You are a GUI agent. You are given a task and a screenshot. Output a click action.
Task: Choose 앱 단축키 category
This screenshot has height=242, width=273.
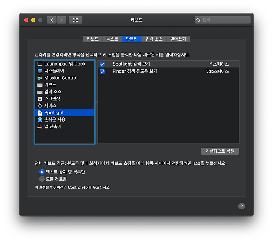[64, 126]
